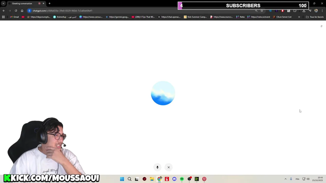
Task: Open Spotify from the taskbar
Action: tap(182, 179)
